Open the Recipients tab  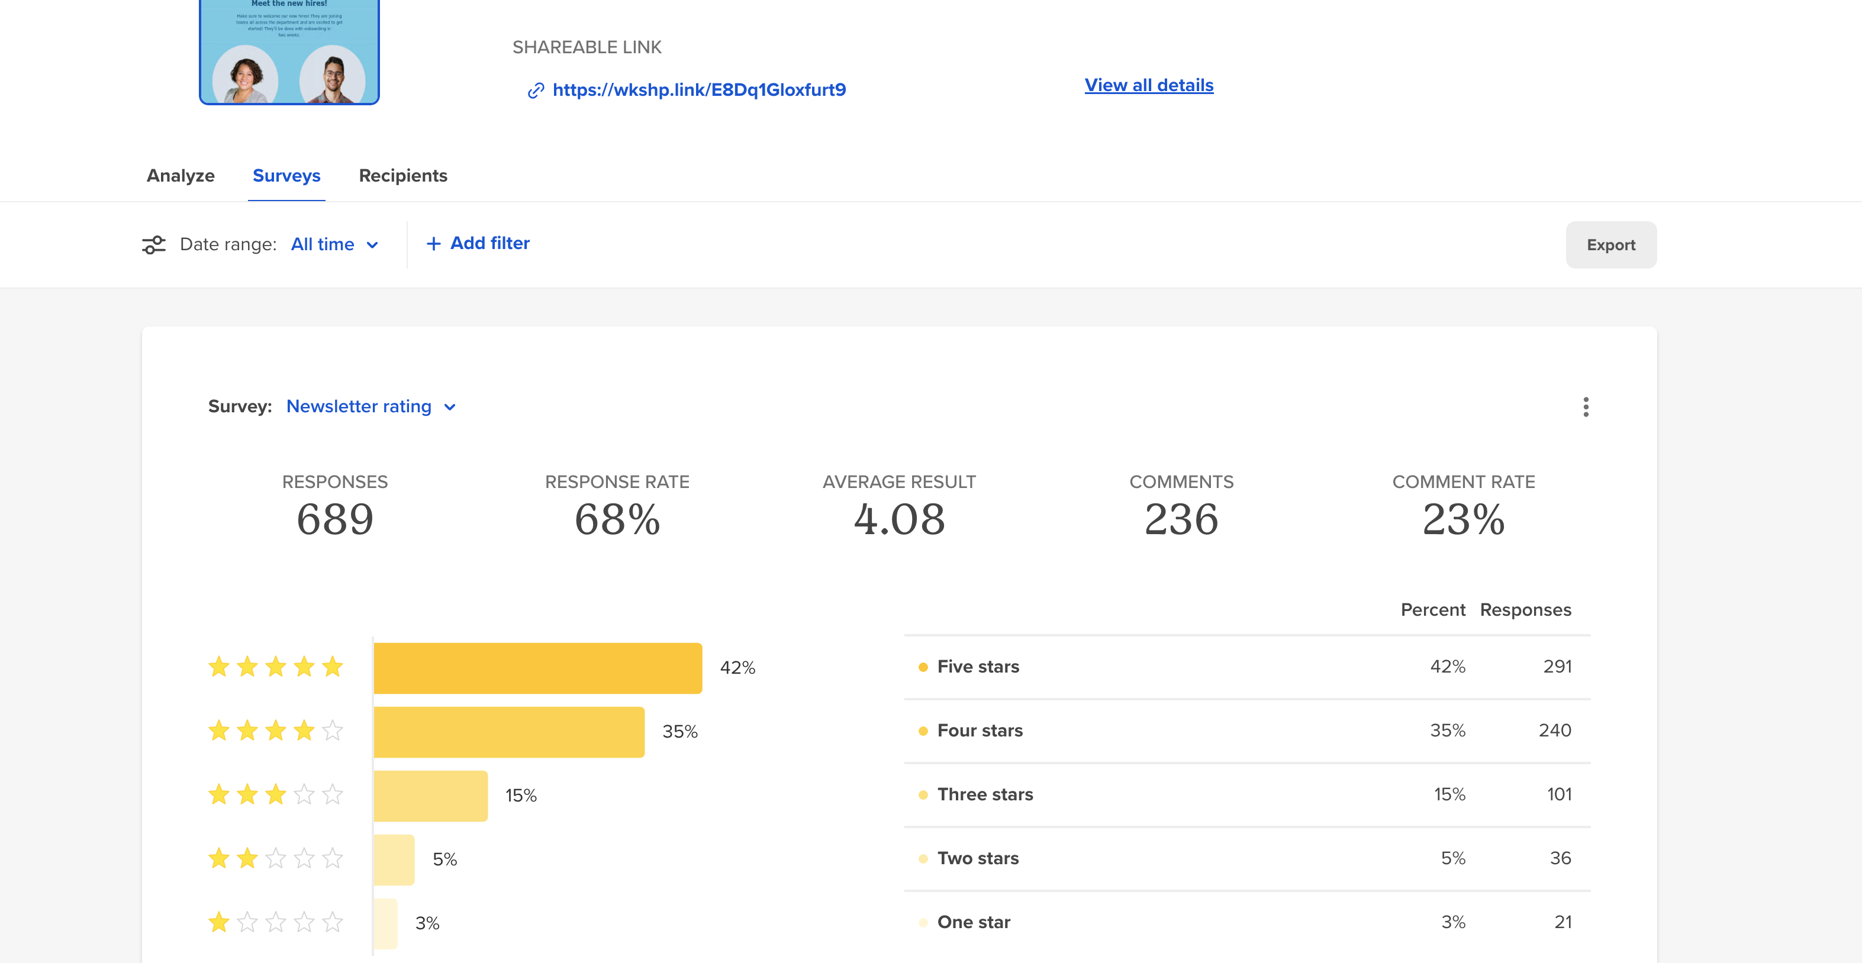(403, 176)
